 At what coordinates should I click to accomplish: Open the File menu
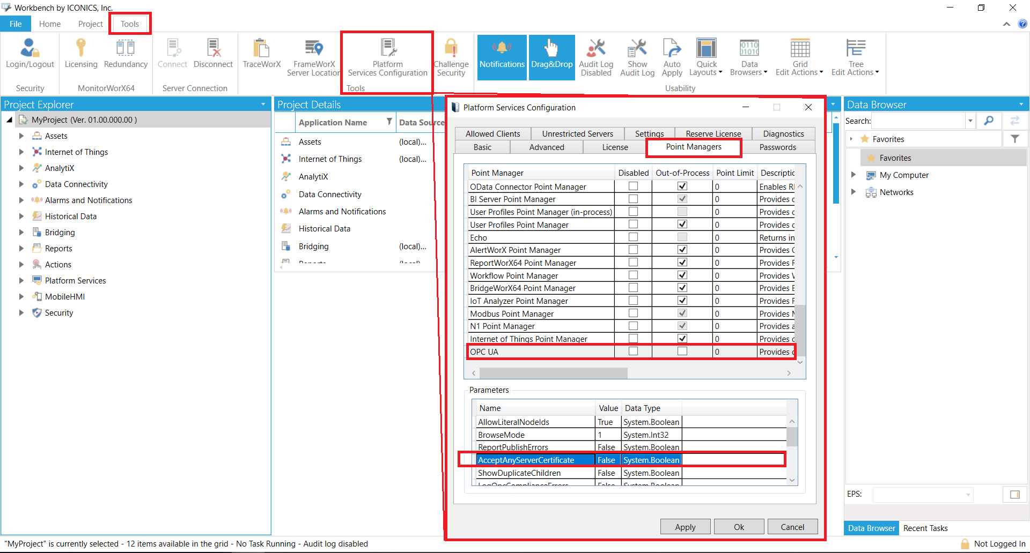tap(16, 24)
